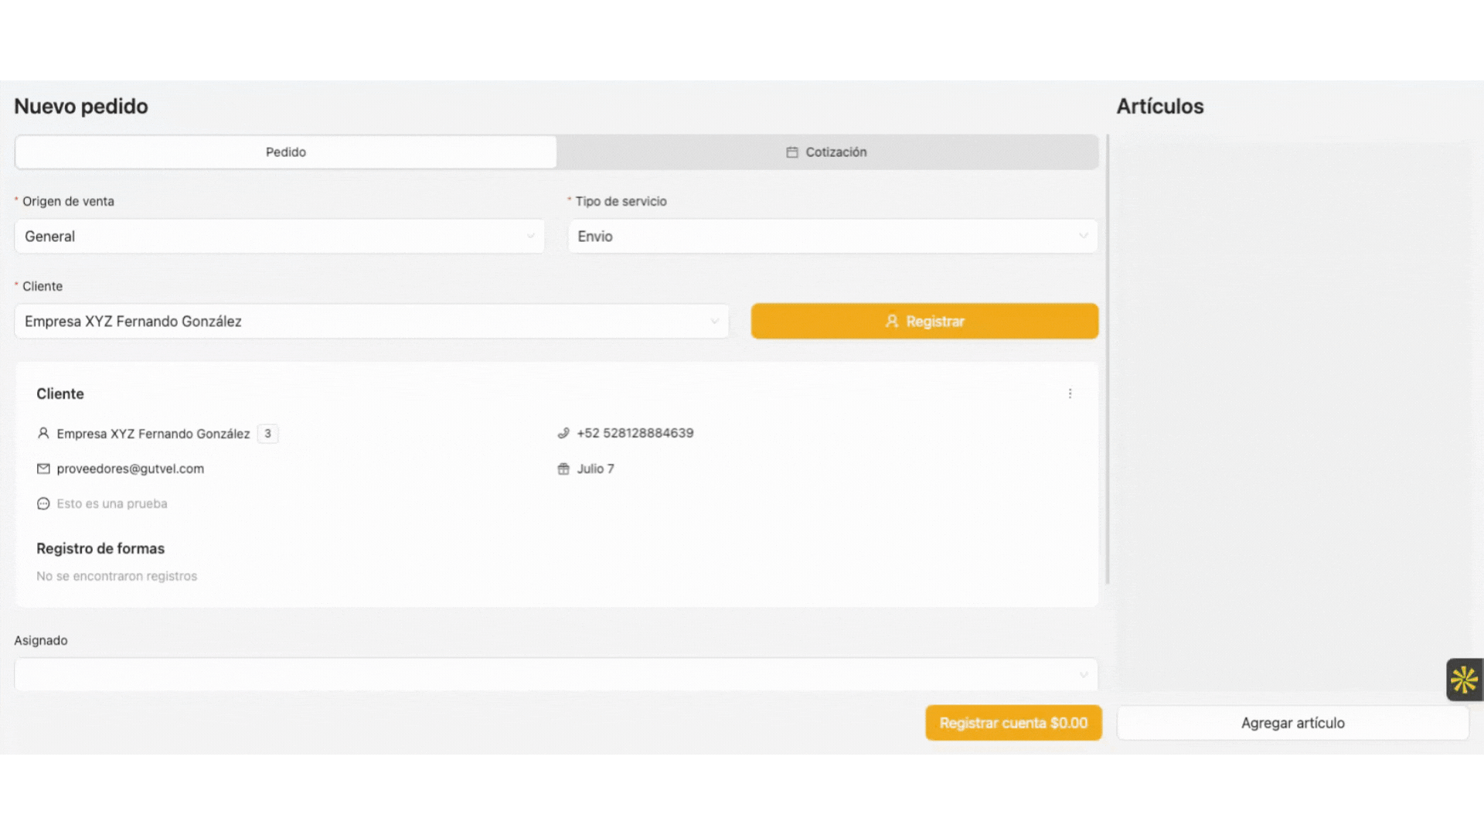The image size is (1484, 835).
Task: Click the comment bubble icon beside note
Action: (43, 503)
